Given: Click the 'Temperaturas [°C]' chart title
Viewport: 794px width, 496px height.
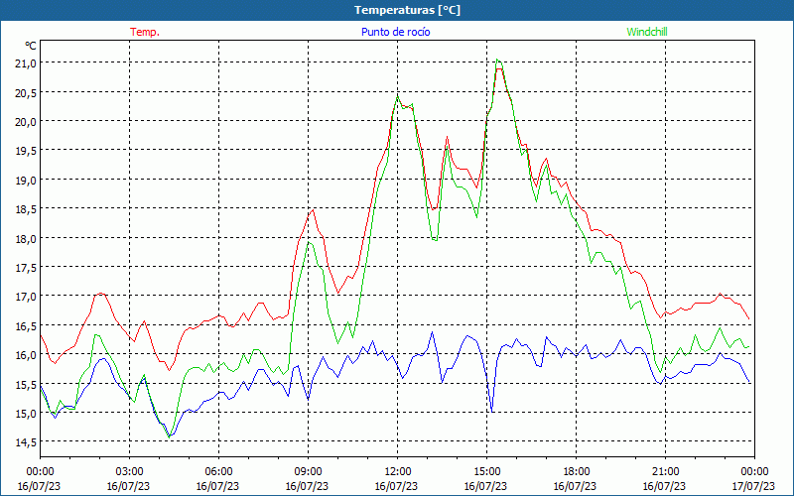Looking at the screenshot, I should click(x=407, y=10).
